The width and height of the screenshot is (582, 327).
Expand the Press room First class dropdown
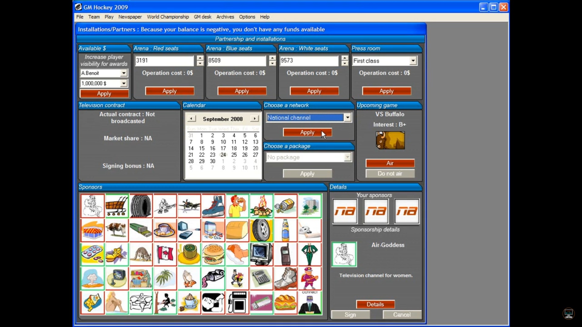413,61
